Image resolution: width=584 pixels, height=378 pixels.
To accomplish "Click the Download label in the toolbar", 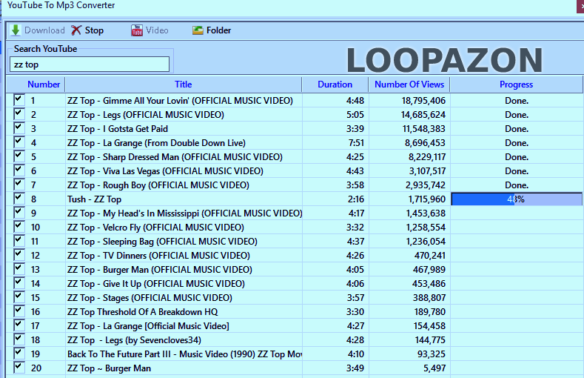I will pyautogui.click(x=44, y=30).
